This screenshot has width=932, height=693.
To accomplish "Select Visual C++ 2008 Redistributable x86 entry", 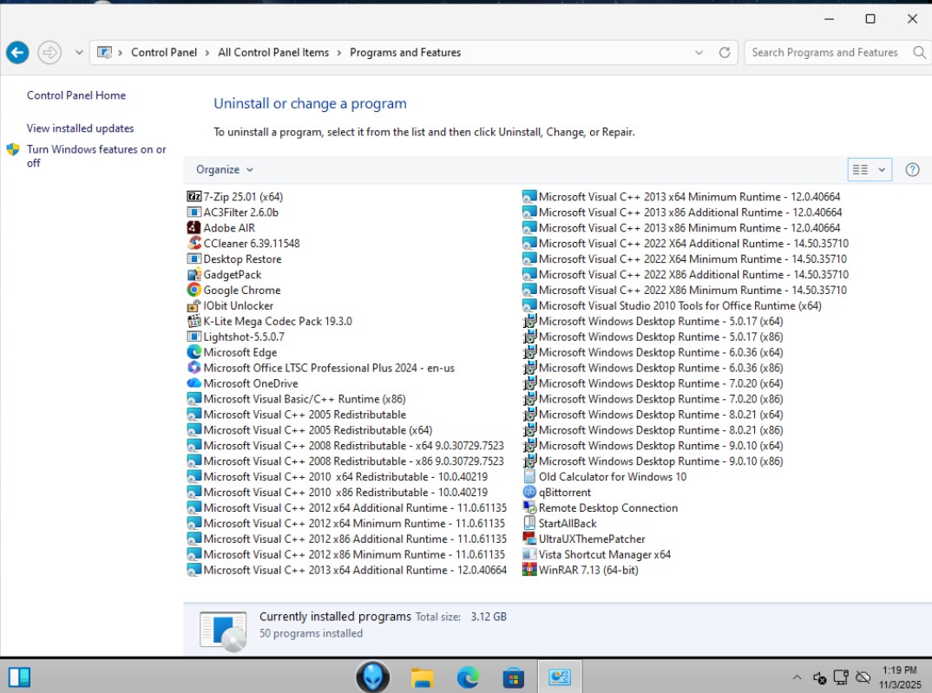I will [345, 461].
